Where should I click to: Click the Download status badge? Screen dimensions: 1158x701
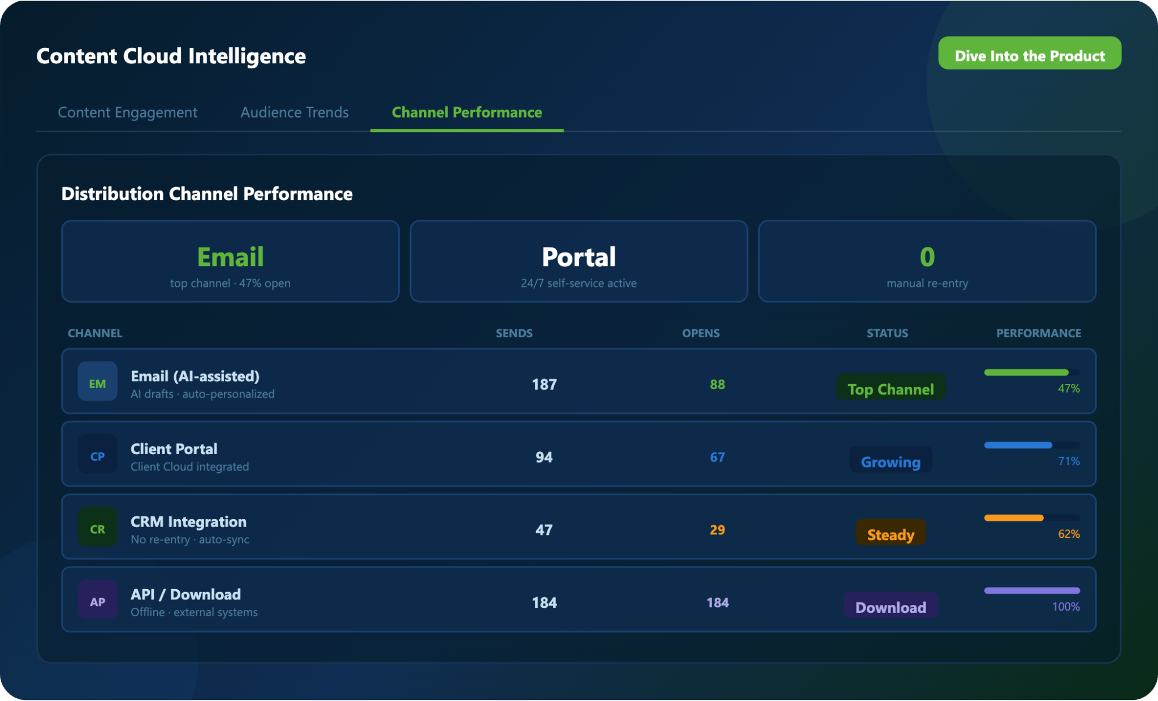click(x=890, y=606)
